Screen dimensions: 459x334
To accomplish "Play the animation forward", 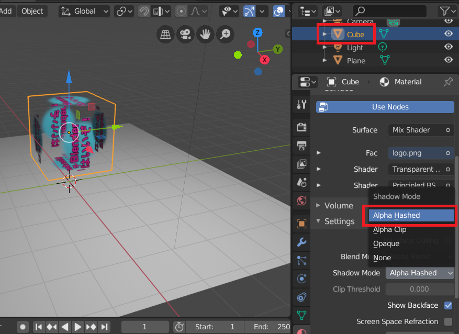I will click(77, 327).
